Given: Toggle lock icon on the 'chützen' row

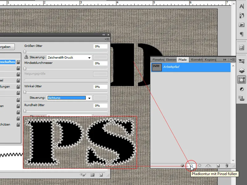Looking at the screenshot, I should point(18,125).
